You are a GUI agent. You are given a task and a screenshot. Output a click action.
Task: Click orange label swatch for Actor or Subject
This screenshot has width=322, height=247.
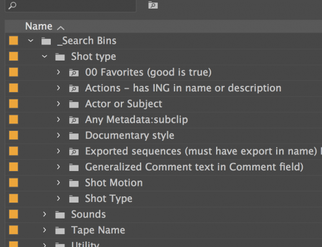pos(14,104)
